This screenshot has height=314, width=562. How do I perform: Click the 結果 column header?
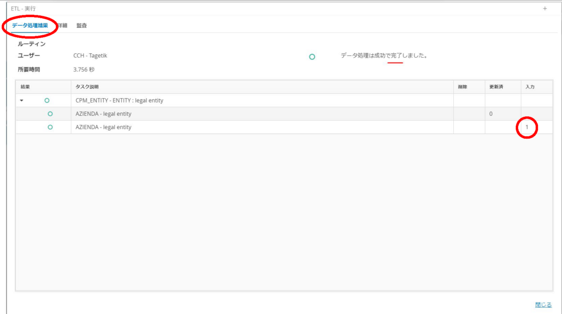[x=25, y=87]
